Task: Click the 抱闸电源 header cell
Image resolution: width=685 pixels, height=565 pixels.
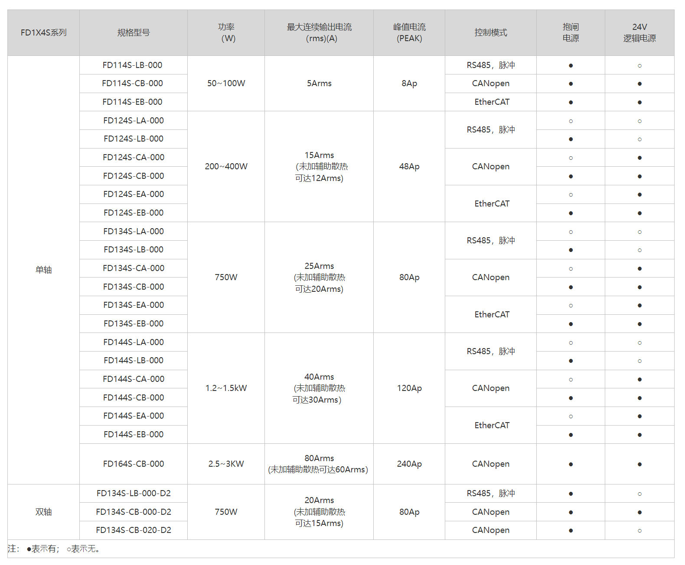Action: 571,32
